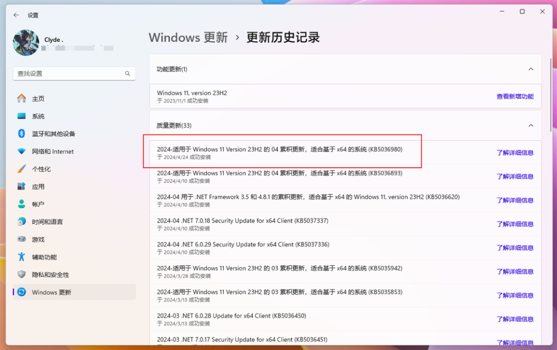The image size is (557, 350).
Task: Click the Clyde user name
Action: pyautogui.click(x=54, y=40)
